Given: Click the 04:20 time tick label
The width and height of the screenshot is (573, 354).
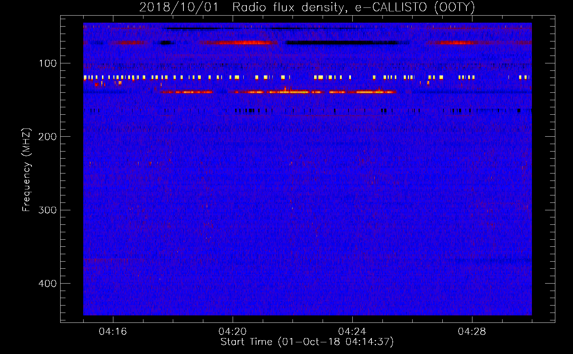Looking at the screenshot, I should point(232,332).
